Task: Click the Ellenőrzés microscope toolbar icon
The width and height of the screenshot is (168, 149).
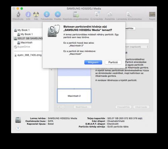Action: (x=18, y=15)
